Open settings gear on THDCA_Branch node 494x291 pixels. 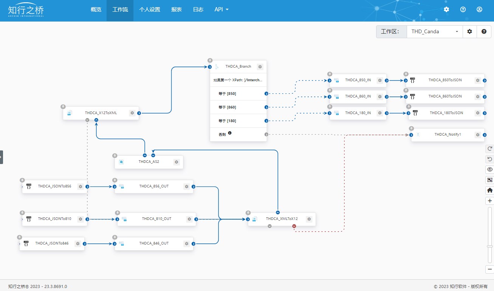(260, 67)
